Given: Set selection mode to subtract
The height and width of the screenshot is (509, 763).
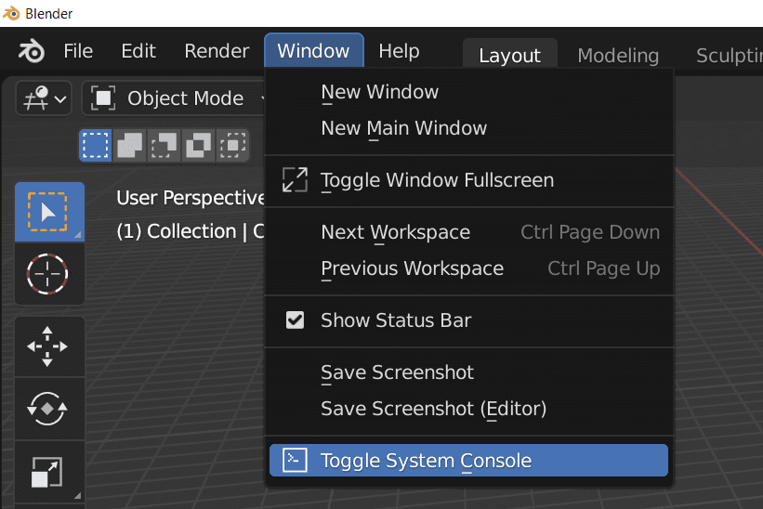Looking at the screenshot, I should click(164, 145).
